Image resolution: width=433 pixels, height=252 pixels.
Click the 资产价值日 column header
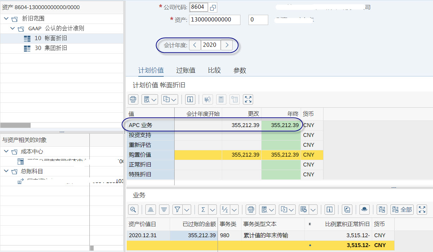pyautogui.click(x=148, y=224)
